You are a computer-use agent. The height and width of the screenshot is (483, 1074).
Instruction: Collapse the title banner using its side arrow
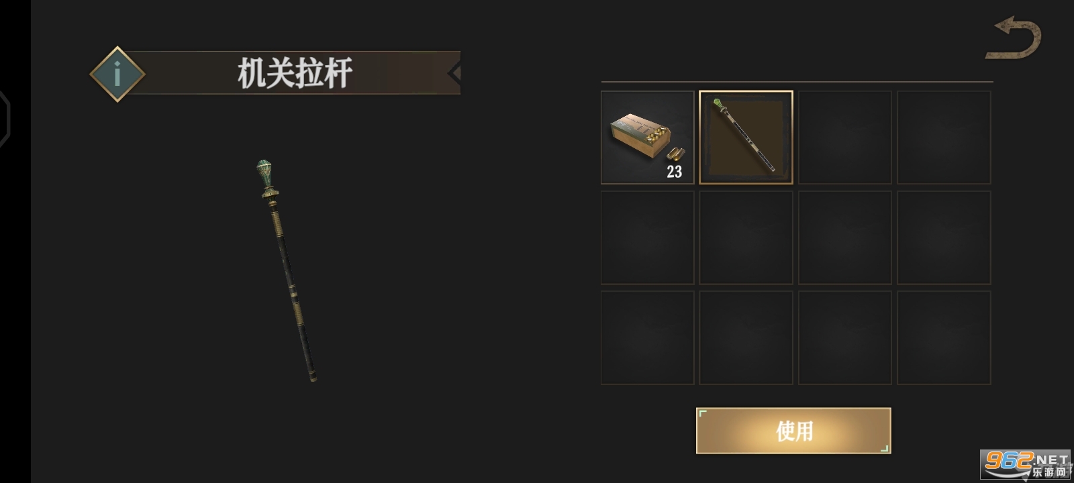(x=454, y=72)
